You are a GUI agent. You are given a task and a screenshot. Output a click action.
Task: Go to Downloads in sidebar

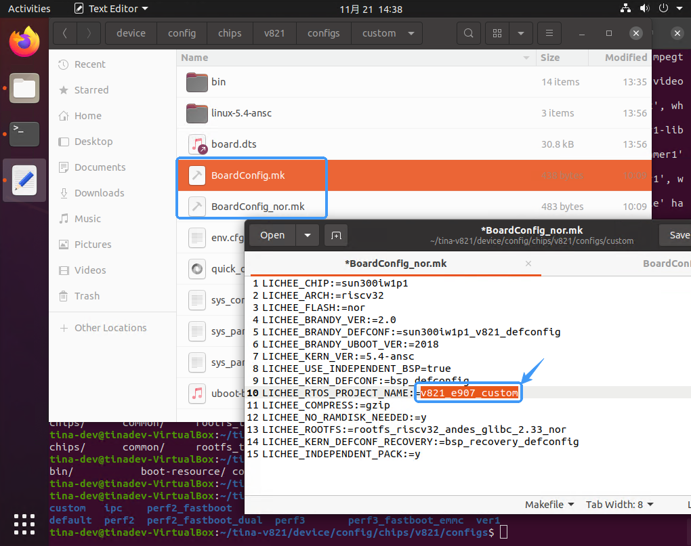(x=99, y=193)
